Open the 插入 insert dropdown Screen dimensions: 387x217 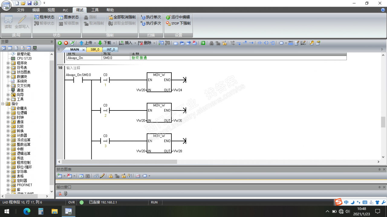[135, 43]
